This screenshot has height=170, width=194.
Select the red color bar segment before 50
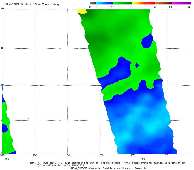[x=150, y=3]
